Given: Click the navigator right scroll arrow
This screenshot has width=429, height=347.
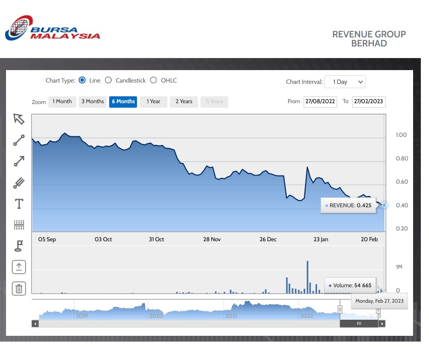Looking at the screenshot, I should click(x=382, y=324).
